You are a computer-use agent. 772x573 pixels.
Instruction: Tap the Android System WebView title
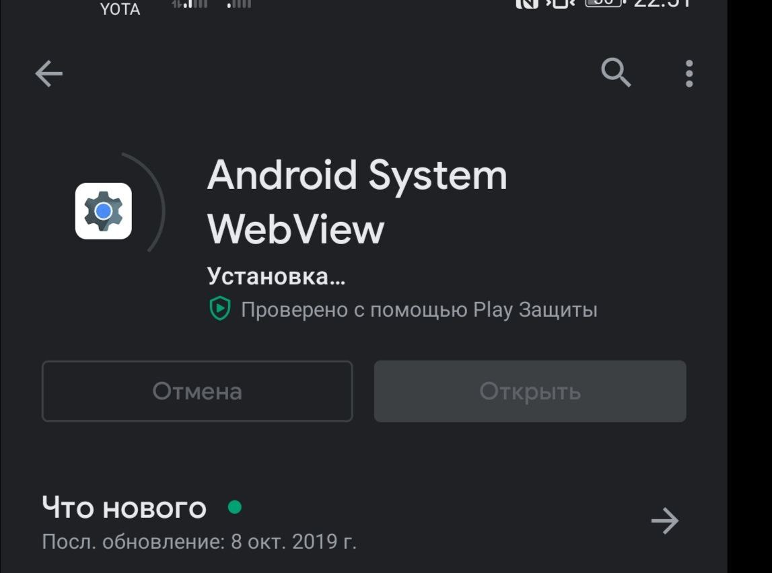tap(357, 202)
